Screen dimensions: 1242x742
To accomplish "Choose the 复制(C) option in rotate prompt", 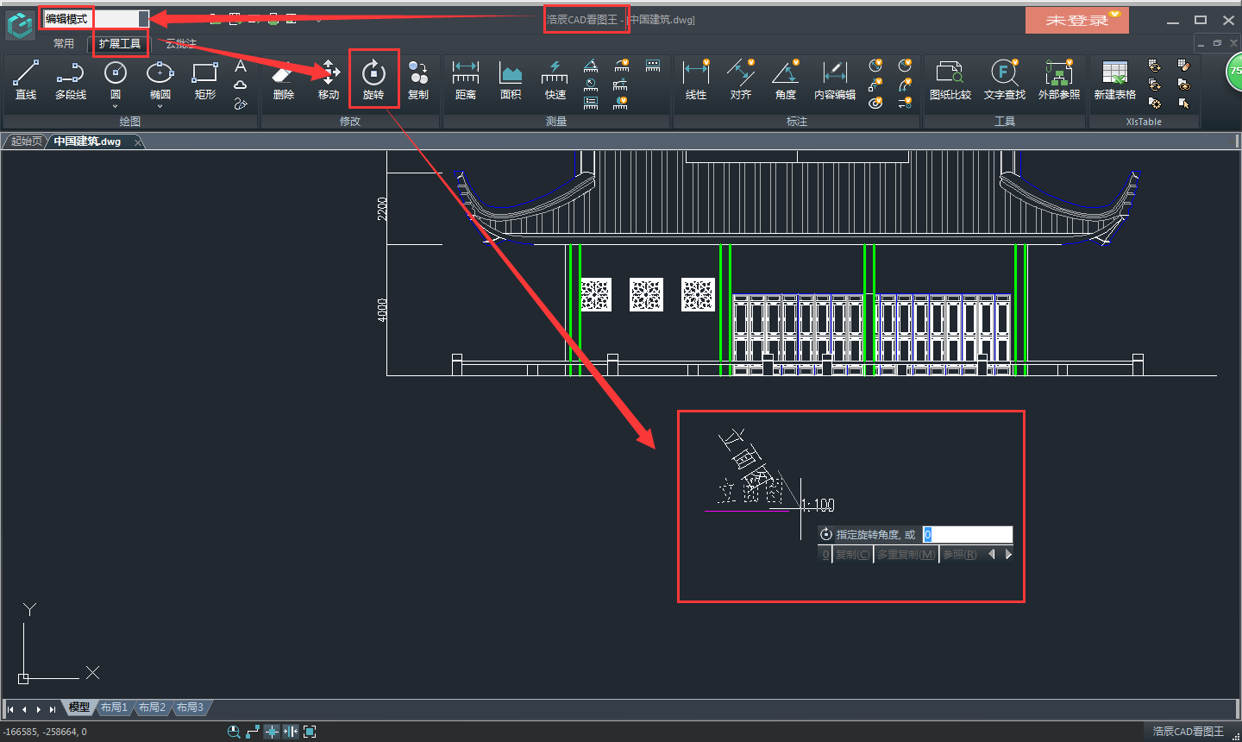I will coord(852,555).
